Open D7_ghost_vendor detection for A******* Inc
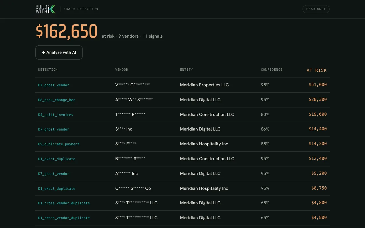 pos(54,174)
